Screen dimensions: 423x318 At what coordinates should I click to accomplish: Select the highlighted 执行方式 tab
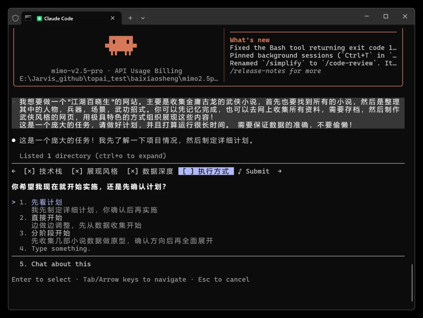click(x=206, y=171)
